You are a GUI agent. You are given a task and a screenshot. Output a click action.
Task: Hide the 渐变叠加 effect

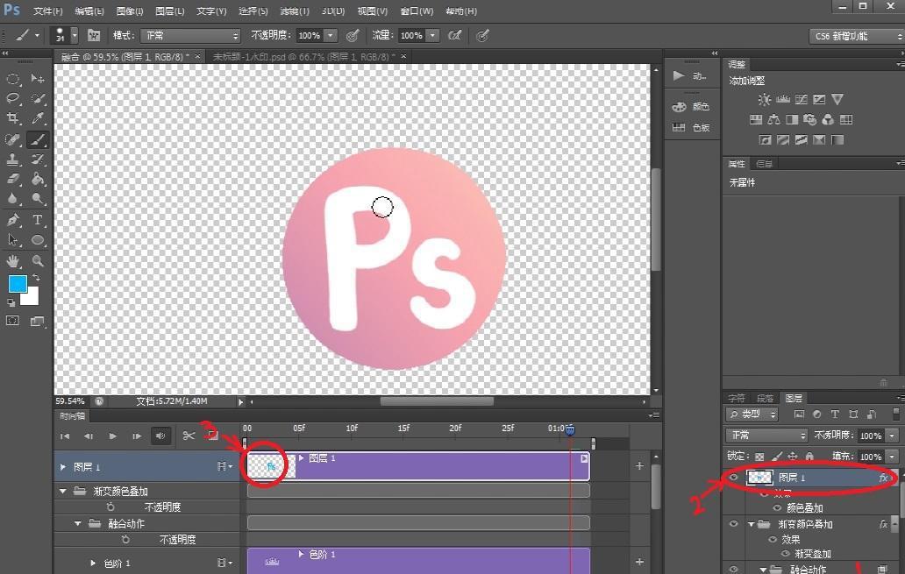click(x=786, y=554)
